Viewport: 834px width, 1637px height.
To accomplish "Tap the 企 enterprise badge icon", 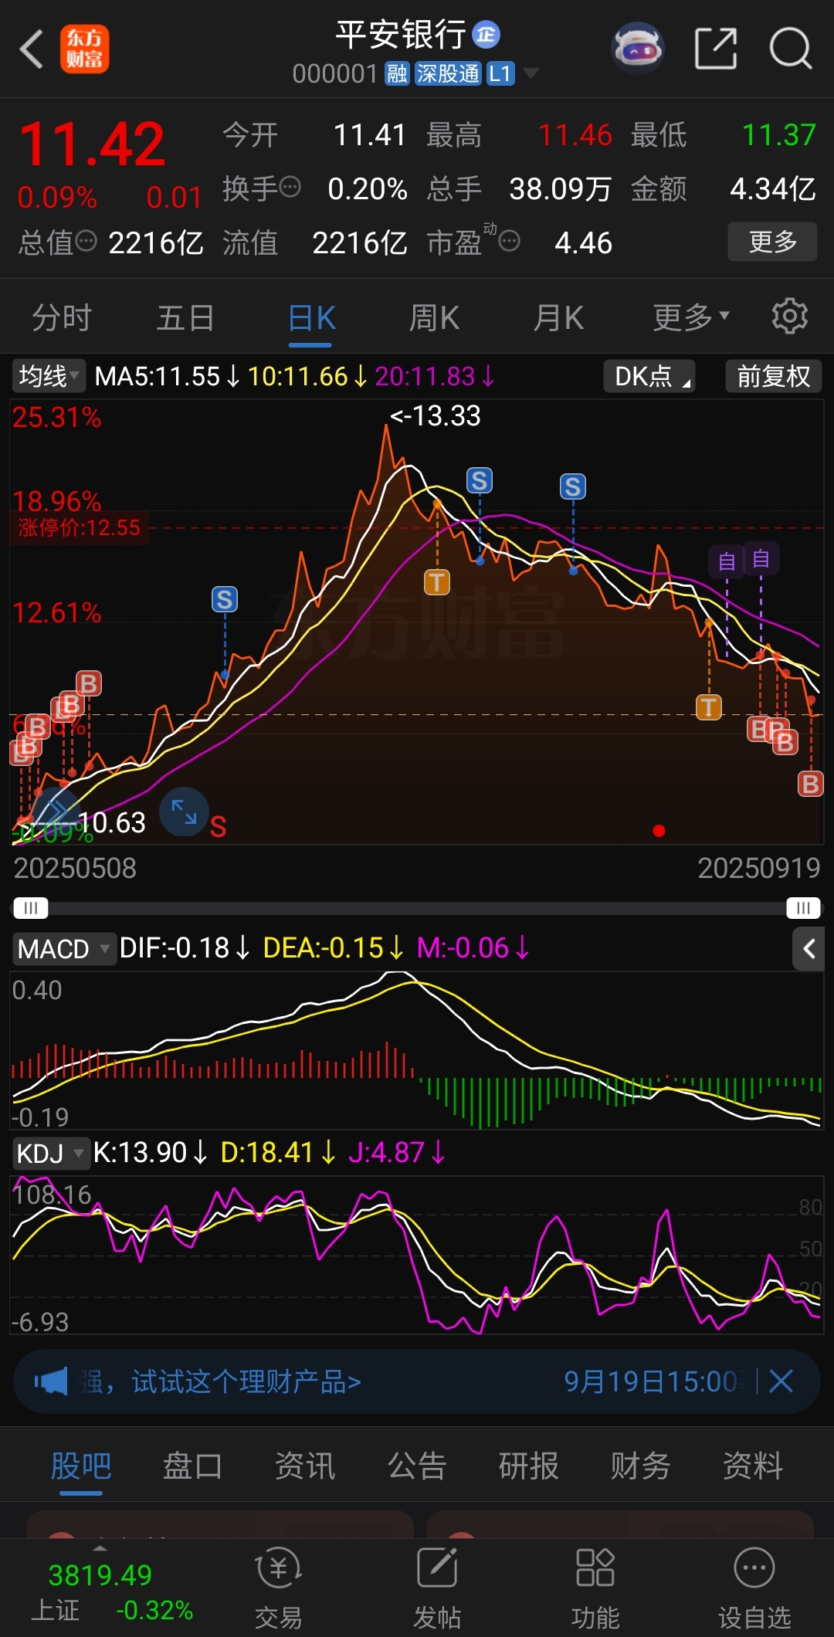I will click(486, 34).
